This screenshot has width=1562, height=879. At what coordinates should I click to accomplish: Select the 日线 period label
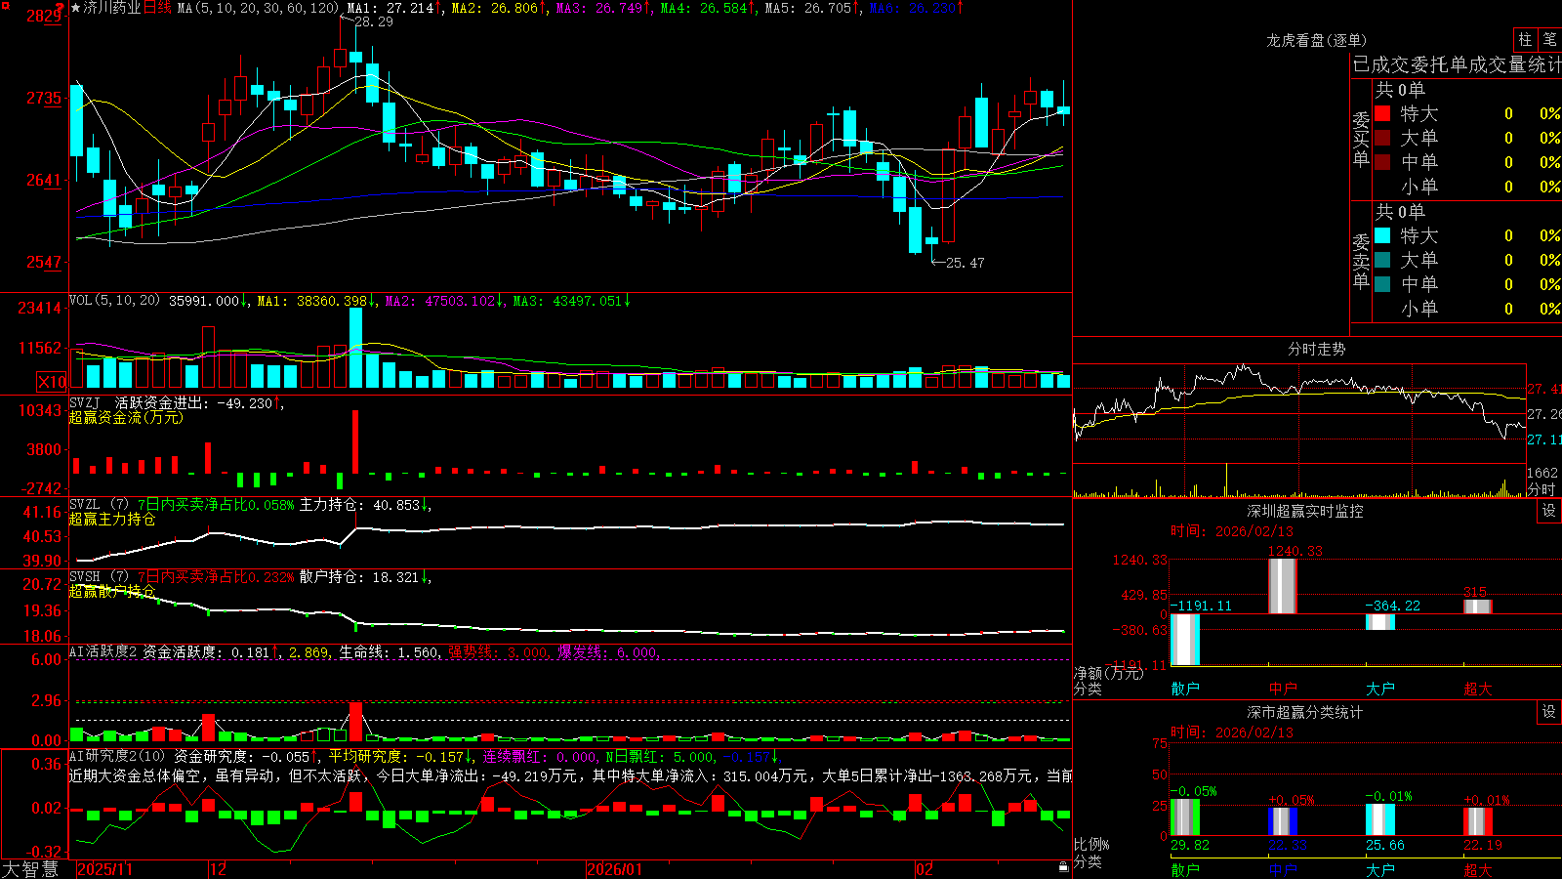157,8
